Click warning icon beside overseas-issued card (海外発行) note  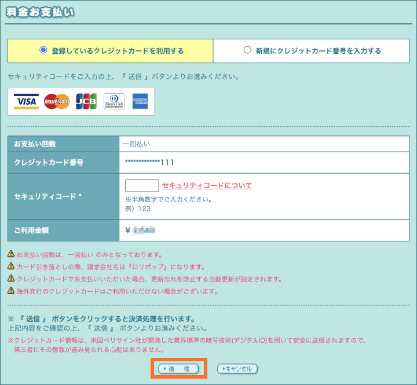pyautogui.click(x=11, y=291)
